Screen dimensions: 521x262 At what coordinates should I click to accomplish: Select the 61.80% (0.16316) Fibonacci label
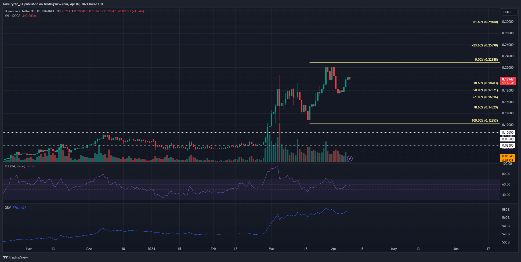pyautogui.click(x=486, y=97)
